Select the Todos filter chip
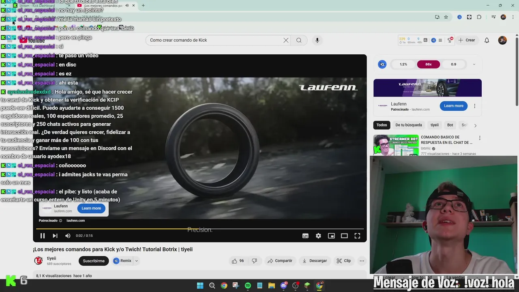The width and height of the screenshot is (519, 292). pos(382,125)
